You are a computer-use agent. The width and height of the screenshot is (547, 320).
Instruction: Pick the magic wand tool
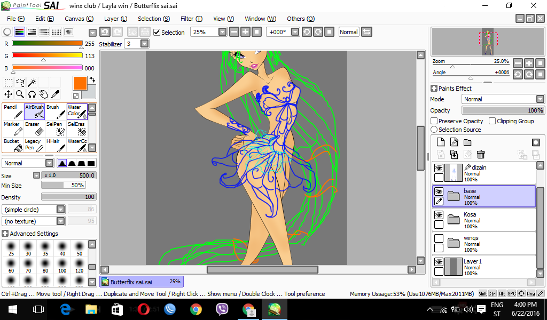tap(32, 83)
